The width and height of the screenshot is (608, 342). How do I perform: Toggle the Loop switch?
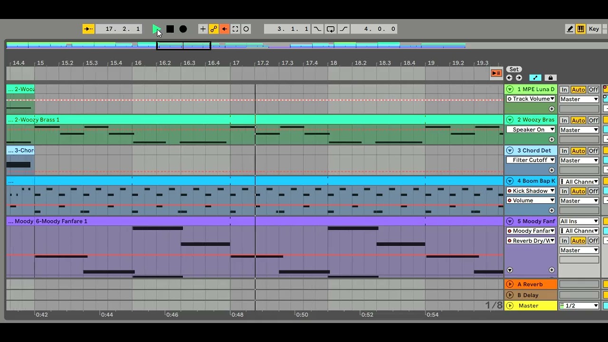(x=331, y=29)
